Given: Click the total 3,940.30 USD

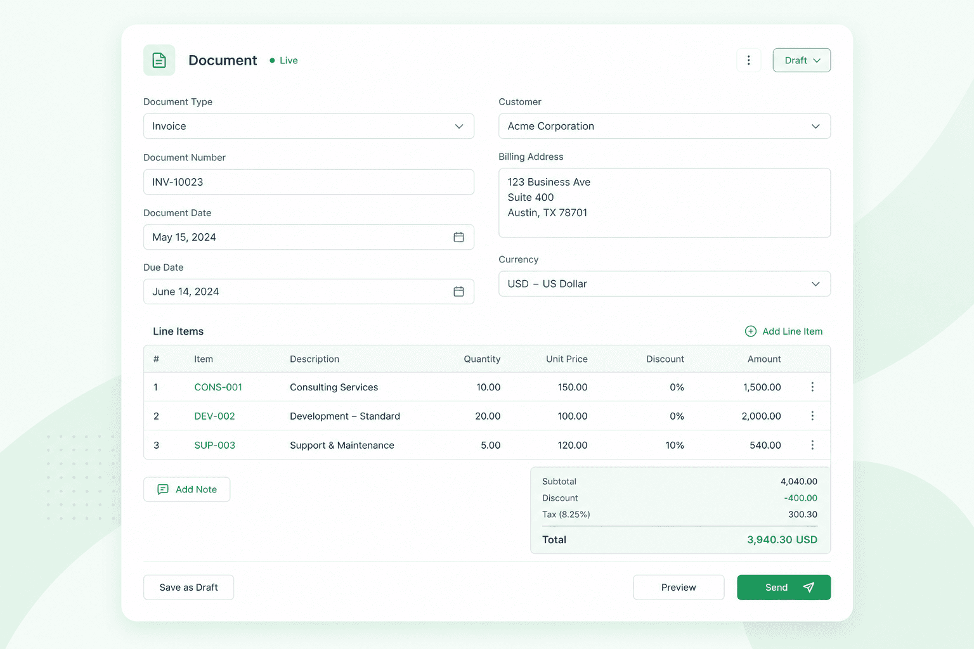Looking at the screenshot, I should pos(782,540).
